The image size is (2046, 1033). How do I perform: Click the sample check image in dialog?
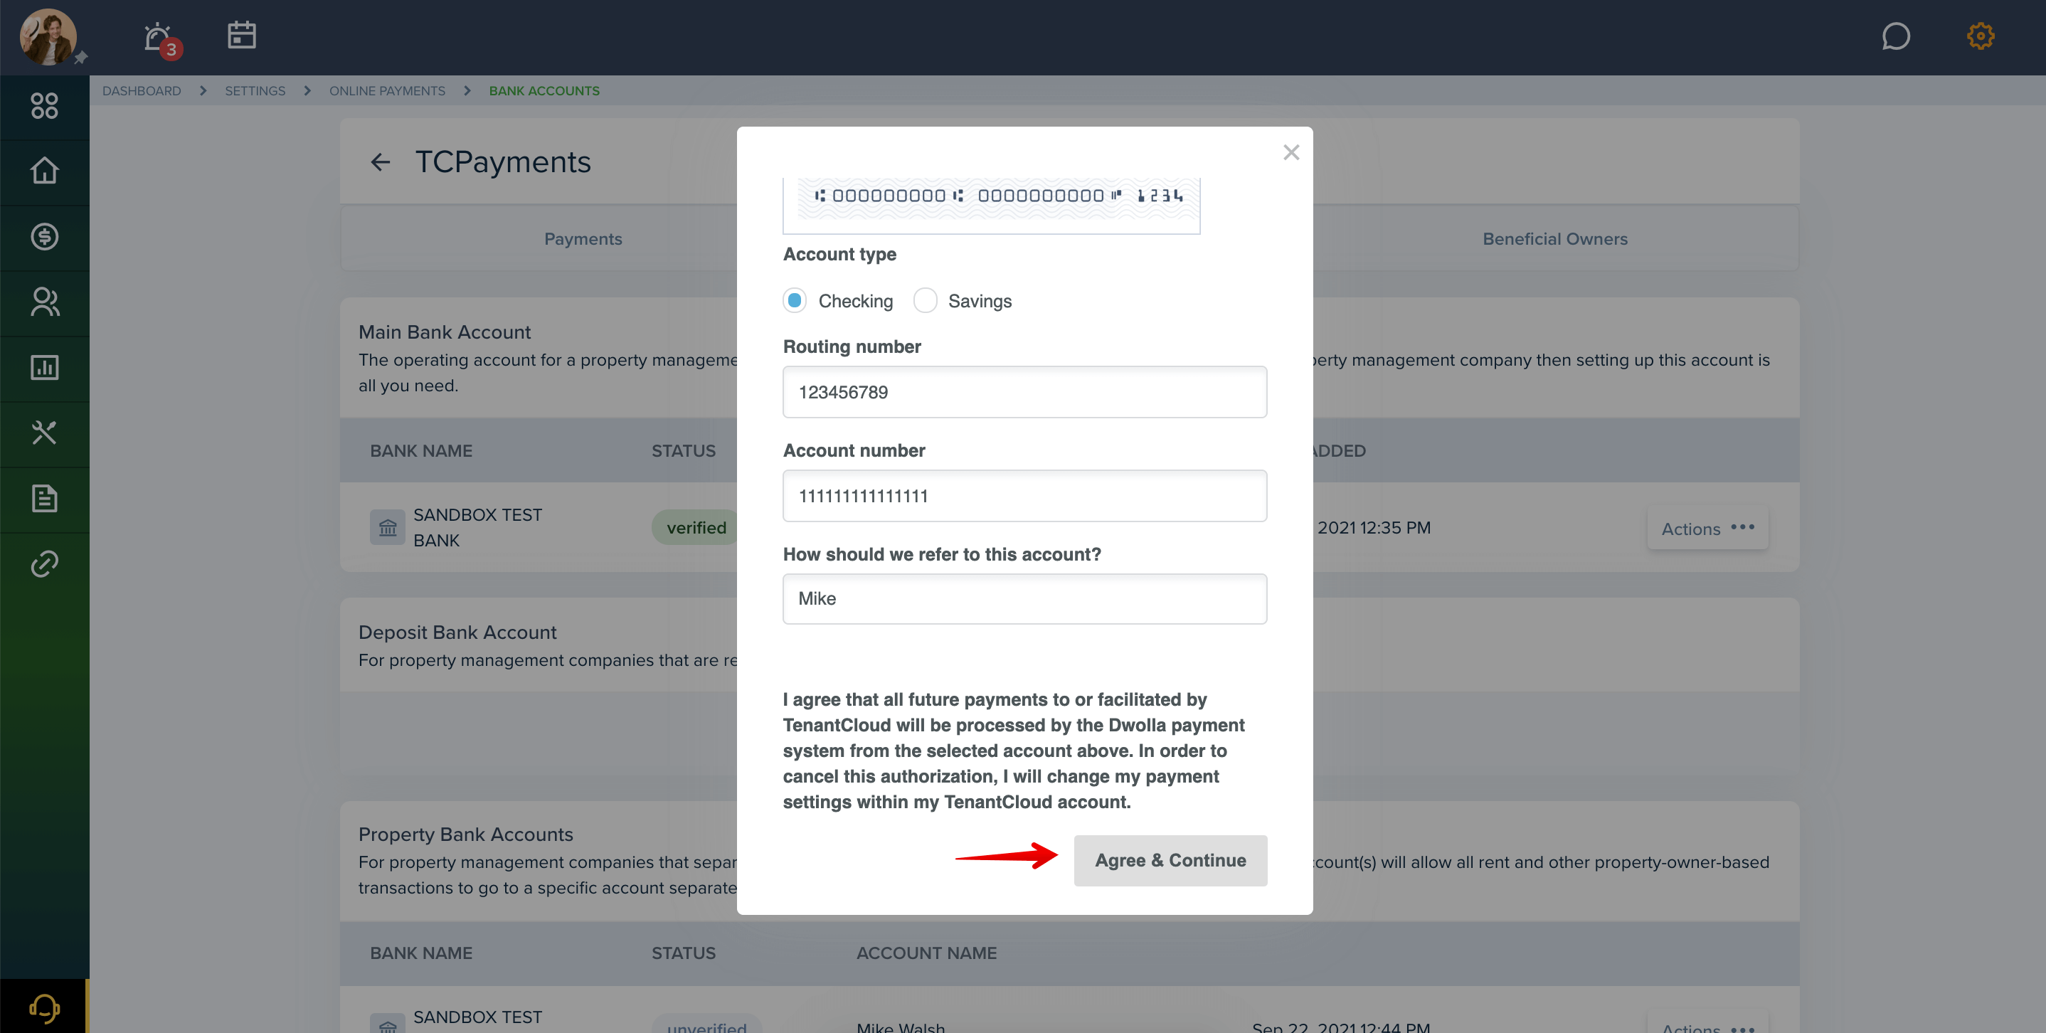(991, 205)
